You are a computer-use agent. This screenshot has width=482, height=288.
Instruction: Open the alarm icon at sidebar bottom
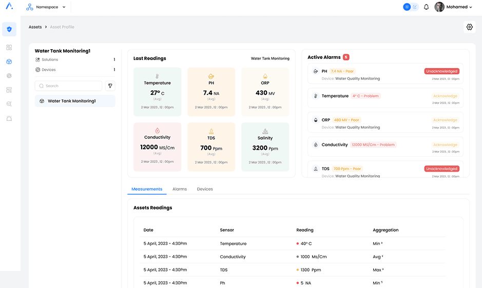(9, 118)
